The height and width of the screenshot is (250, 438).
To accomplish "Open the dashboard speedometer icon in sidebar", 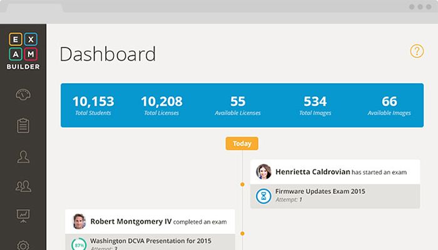I will click(x=24, y=95).
